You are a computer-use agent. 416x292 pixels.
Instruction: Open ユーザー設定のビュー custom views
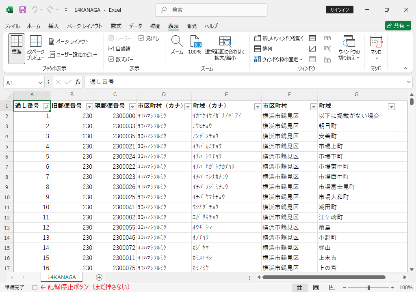tap(73, 55)
